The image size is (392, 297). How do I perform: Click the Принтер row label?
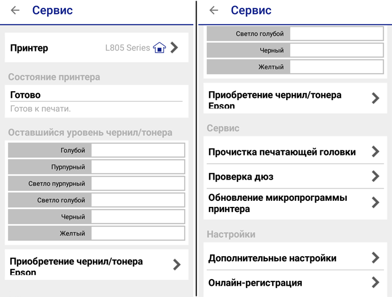click(29, 48)
